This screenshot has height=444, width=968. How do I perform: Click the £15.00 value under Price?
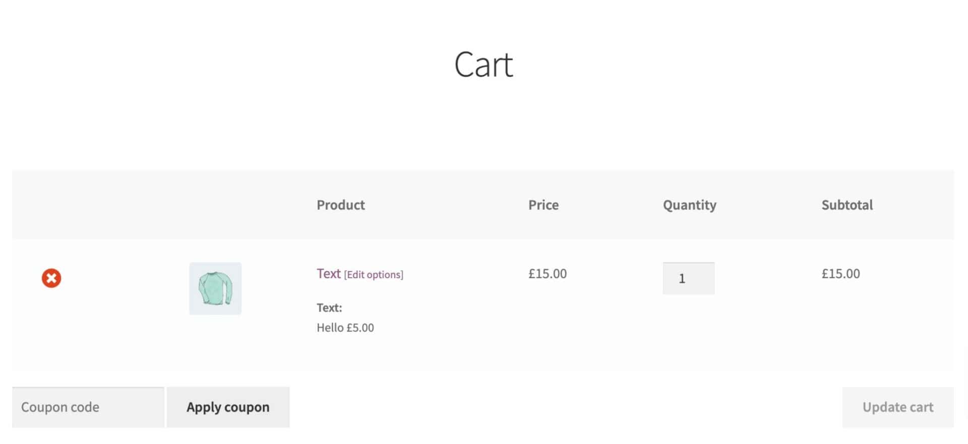(548, 274)
